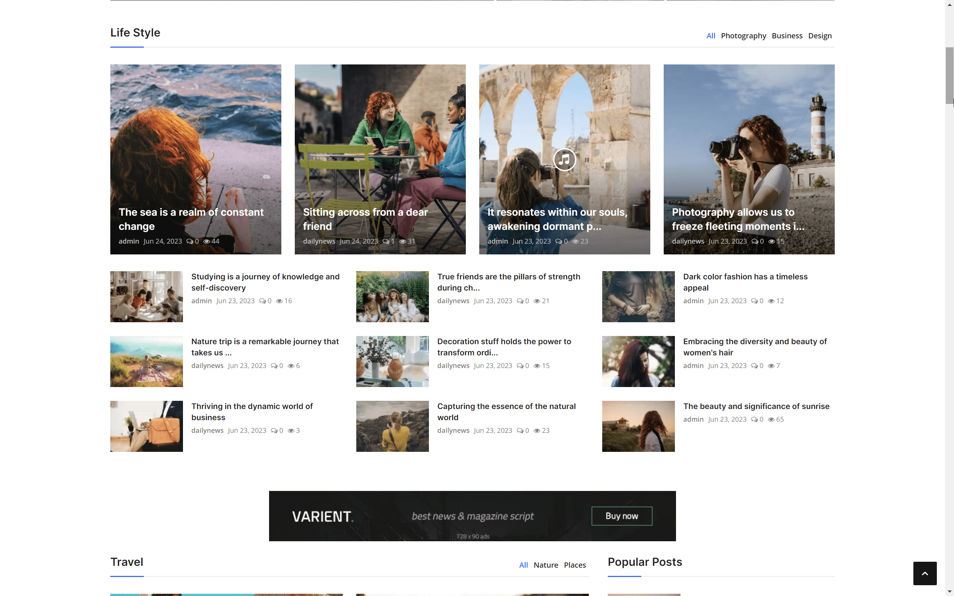Select Photography filter in Life Style
Image resolution: width=954 pixels, height=596 pixels.
(x=743, y=36)
